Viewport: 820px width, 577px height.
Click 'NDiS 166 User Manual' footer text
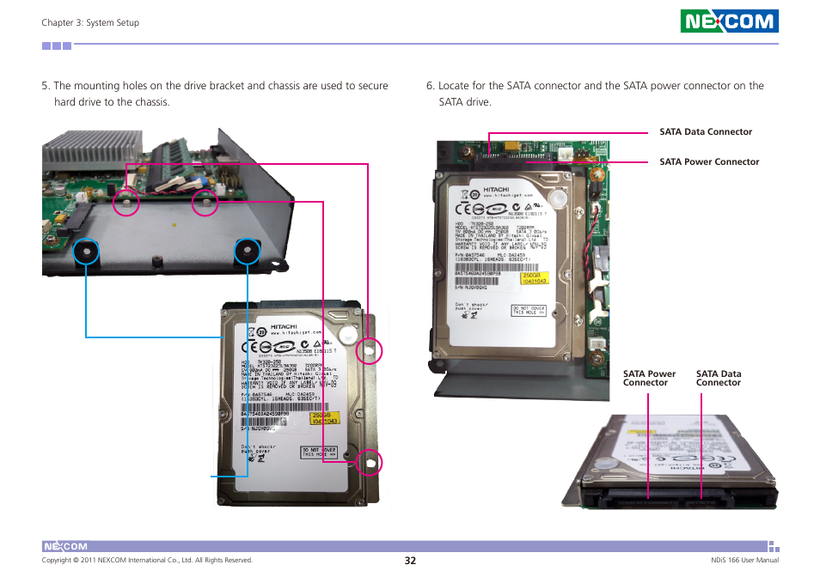744,560
